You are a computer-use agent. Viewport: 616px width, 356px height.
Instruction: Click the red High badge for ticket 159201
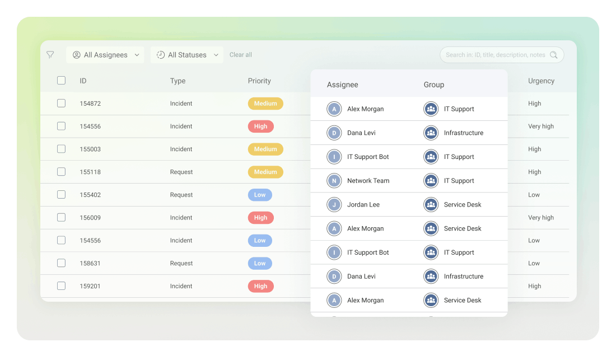tap(260, 287)
